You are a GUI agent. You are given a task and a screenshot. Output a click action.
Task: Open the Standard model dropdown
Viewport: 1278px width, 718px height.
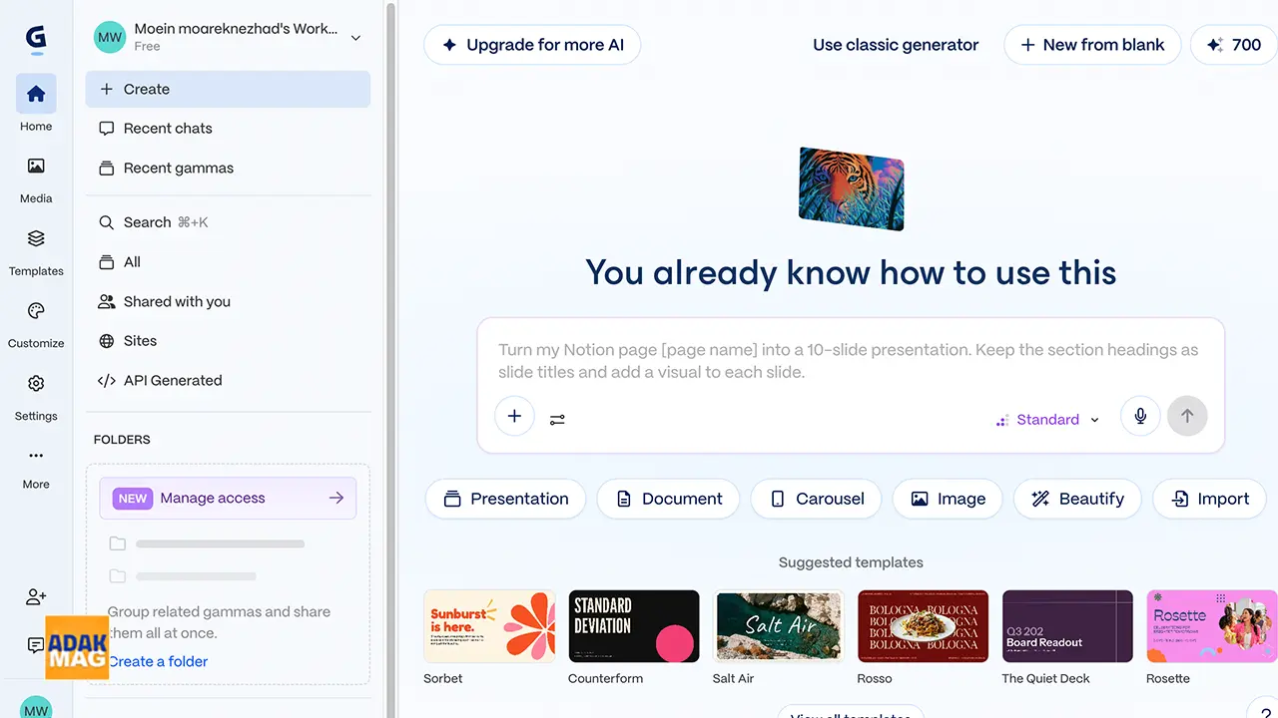click(1047, 420)
